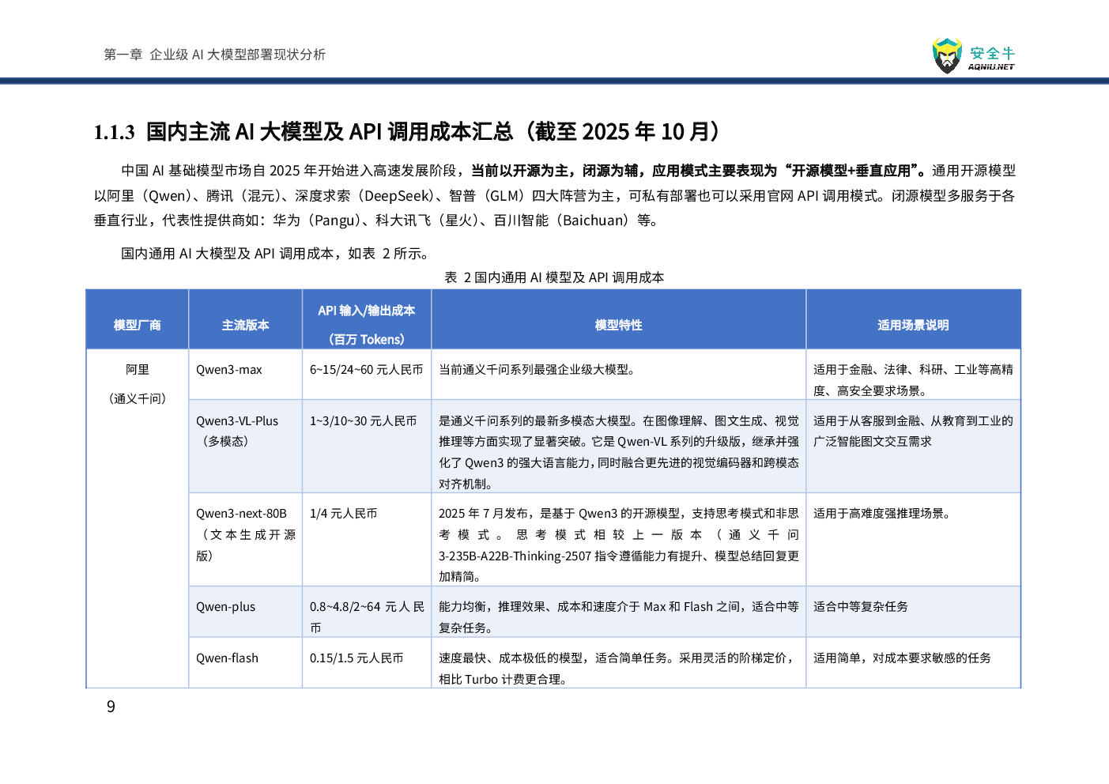This screenshot has height=784, width=1109.
Task: Click the 安全牛 logo icon
Action: tap(947, 55)
